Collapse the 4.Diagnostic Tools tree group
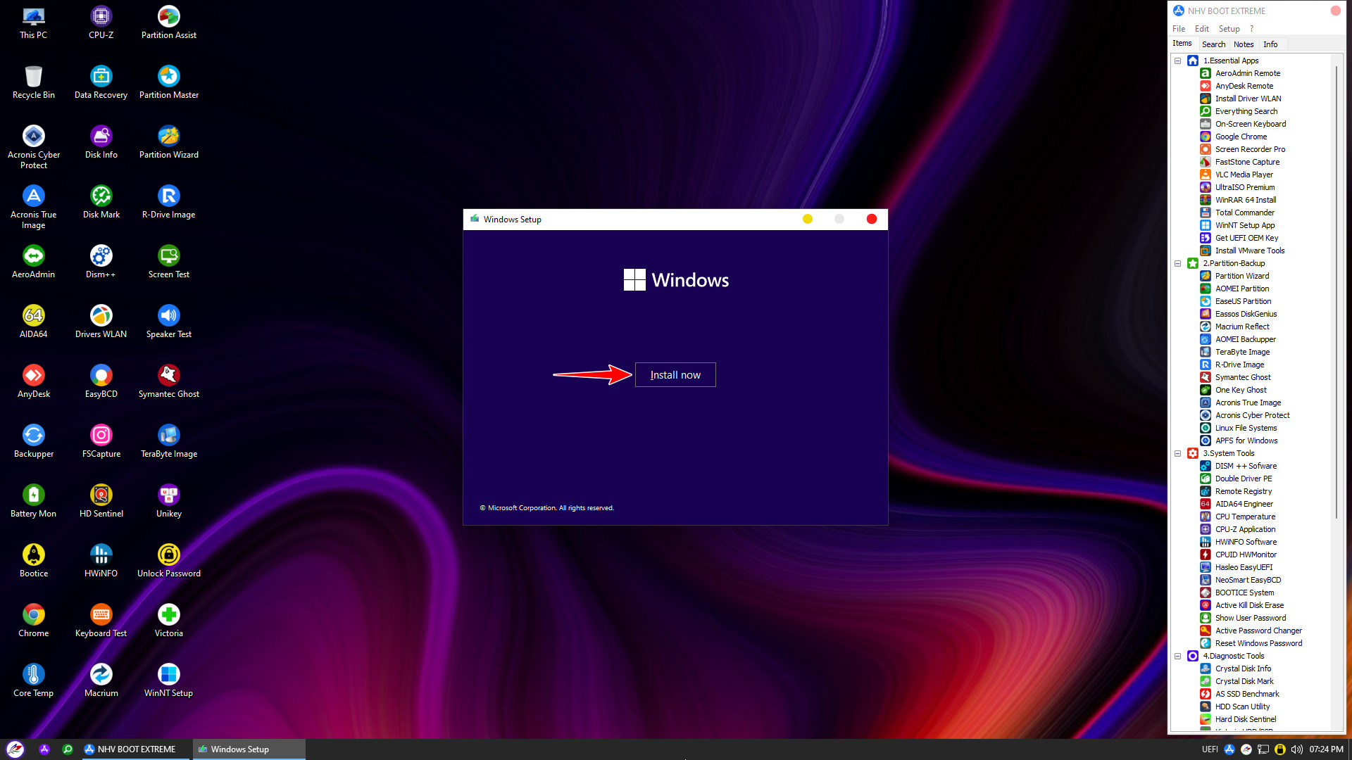This screenshot has height=760, width=1352. pyautogui.click(x=1177, y=656)
